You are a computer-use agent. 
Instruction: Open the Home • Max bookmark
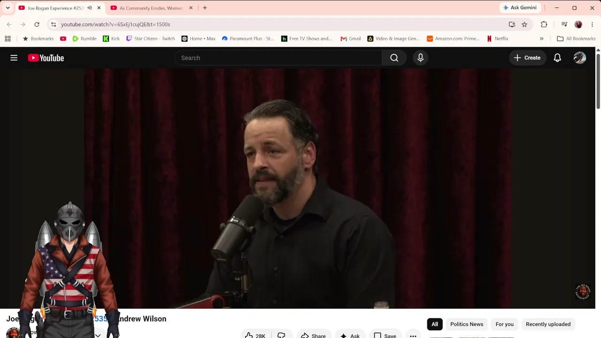pyautogui.click(x=198, y=38)
